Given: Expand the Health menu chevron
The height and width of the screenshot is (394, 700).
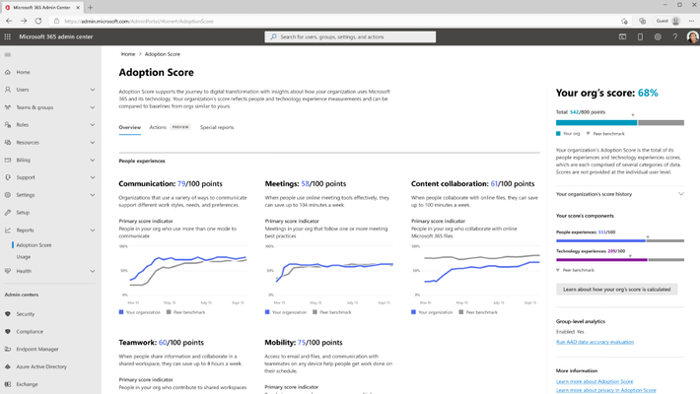Looking at the screenshot, I should point(93,271).
